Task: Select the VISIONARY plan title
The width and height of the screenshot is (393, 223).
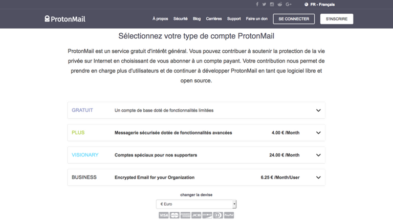Action: pyautogui.click(x=85, y=155)
